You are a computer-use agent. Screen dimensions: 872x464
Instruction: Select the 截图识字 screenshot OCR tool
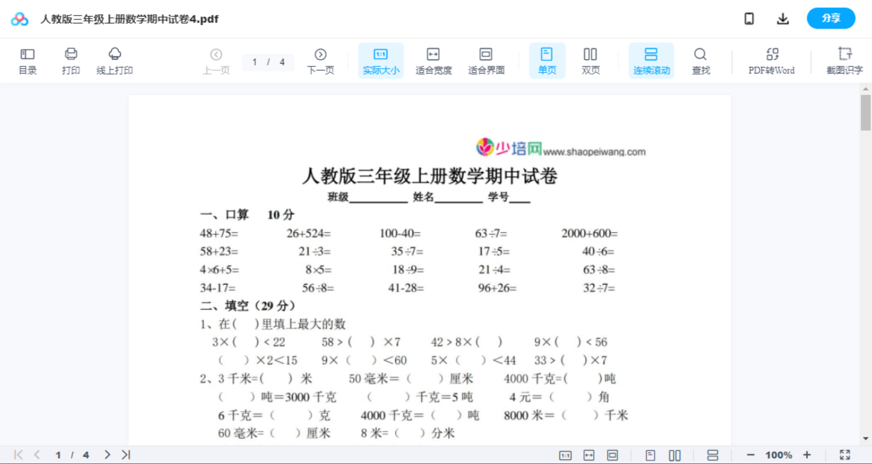(845, 60)
